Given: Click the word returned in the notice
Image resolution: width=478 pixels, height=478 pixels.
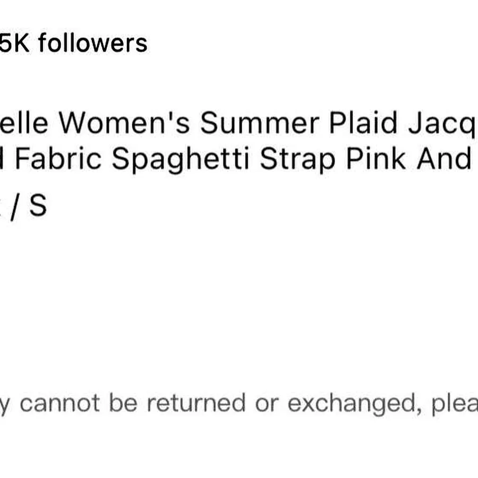Looking at the screenshot, I should pyautogui.click(x=196, y=403).
